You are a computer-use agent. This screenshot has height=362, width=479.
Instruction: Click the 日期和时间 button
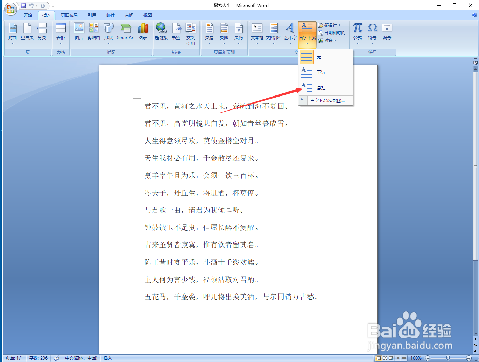tap(332, 33)
